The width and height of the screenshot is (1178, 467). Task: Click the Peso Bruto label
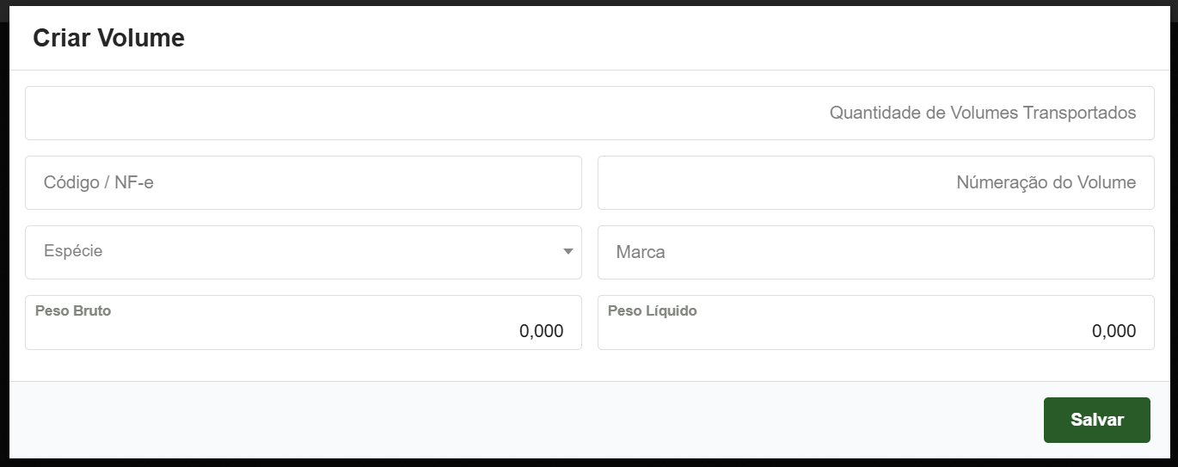(x=73, y=310)
